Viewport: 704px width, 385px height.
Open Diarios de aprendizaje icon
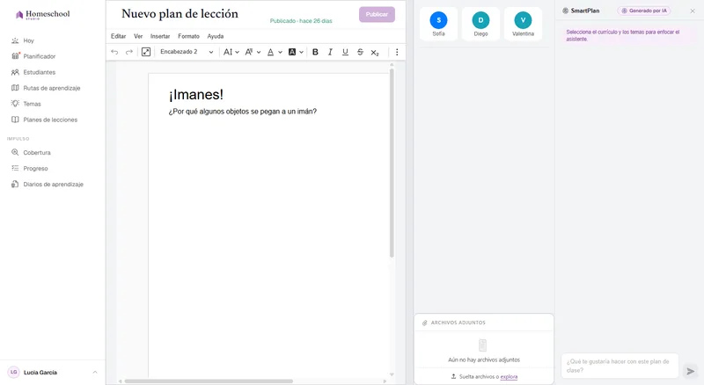[x=15, y=185]
